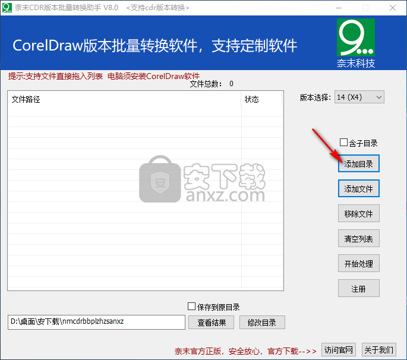The width and height of the screenshot is (407, 360).
Task: Click the 添加文件 button
Action: (358, 188)
